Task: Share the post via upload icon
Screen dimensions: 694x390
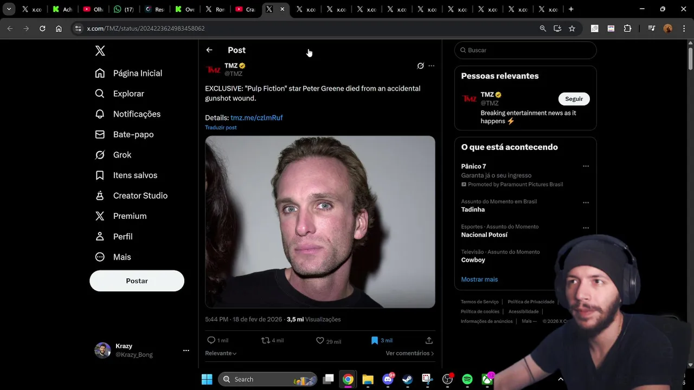Action: click(429, 340)
